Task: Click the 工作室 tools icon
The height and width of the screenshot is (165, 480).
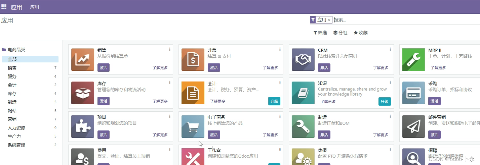Action: tap(193, 157)
